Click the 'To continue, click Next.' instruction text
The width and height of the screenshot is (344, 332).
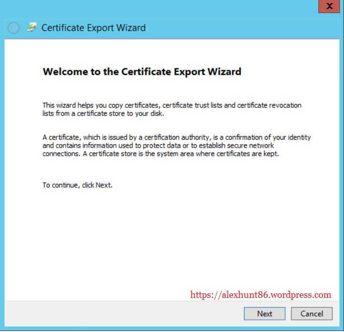pos(77,185)
